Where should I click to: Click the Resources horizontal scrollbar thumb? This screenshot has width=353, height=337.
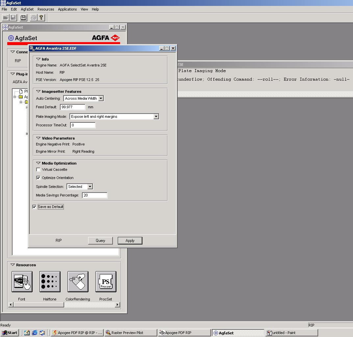click(39, 304)
